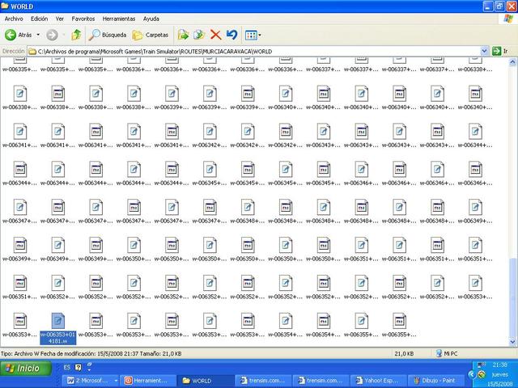Expand the address bar dropdown
Viewport: 518px width, 388px height.
click(486, 51)
